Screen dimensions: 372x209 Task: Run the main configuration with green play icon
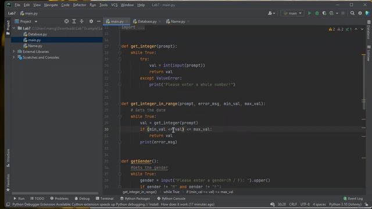[x=309, y=13]
